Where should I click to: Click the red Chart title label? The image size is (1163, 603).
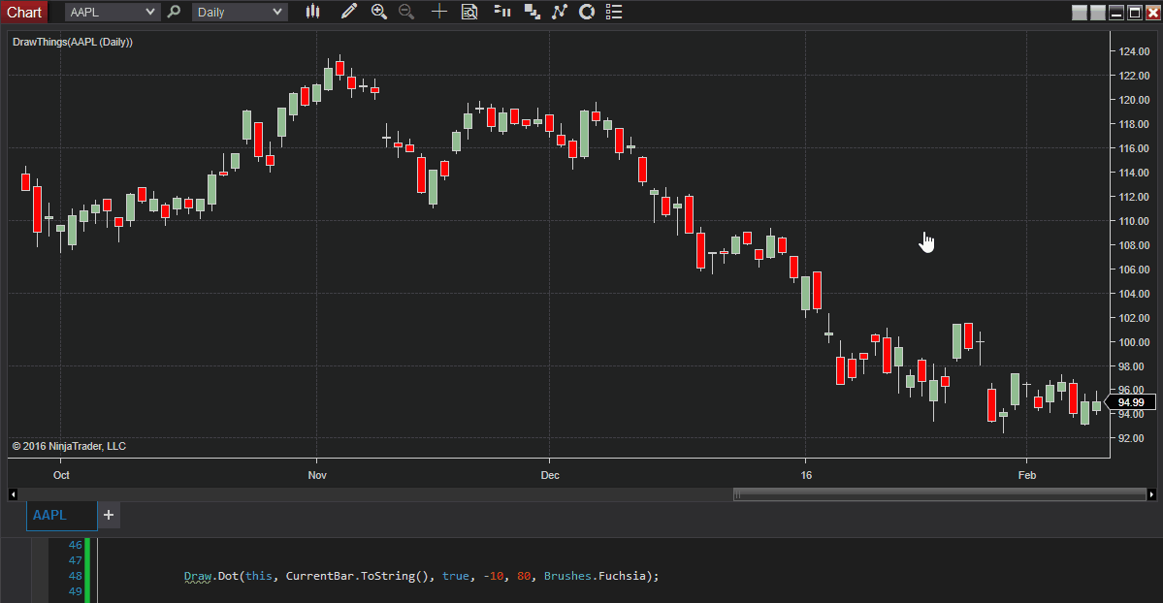[24, 12]
